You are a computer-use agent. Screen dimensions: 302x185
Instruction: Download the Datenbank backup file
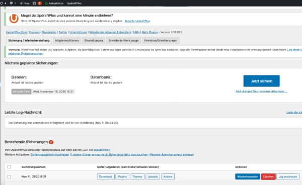click(106, 176)
